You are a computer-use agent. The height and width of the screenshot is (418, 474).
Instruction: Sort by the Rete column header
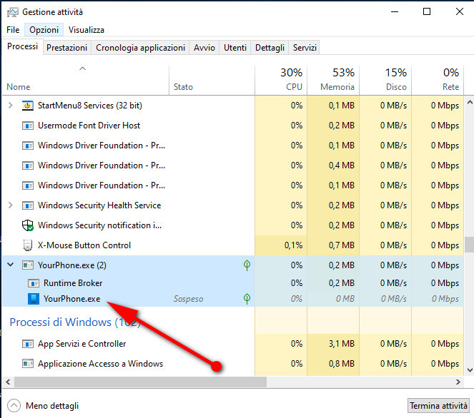click(438, 80)
